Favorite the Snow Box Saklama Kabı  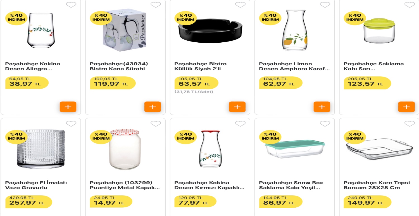pyautogui.click(x=325, y=123)
